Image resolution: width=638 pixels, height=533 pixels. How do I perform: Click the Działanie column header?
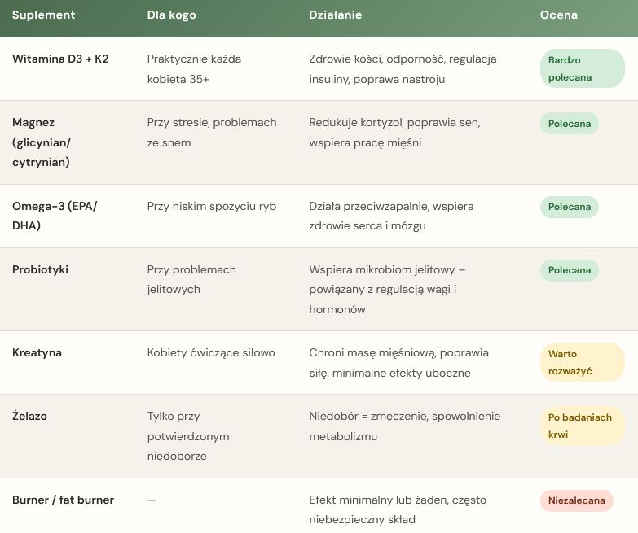click(335, 15)
